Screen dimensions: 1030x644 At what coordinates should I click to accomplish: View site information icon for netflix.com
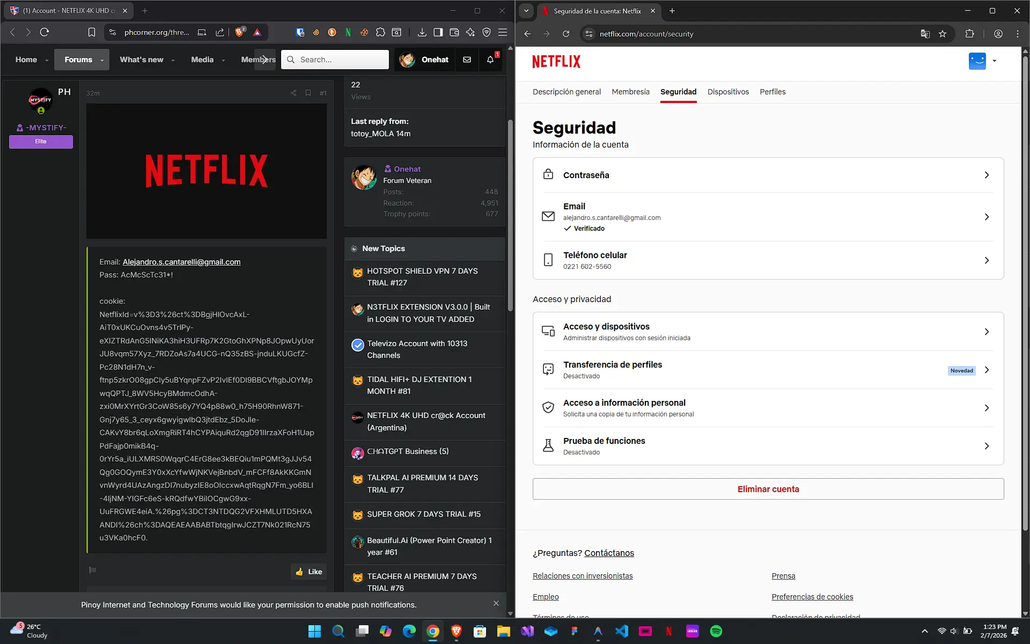pos(588,34)
